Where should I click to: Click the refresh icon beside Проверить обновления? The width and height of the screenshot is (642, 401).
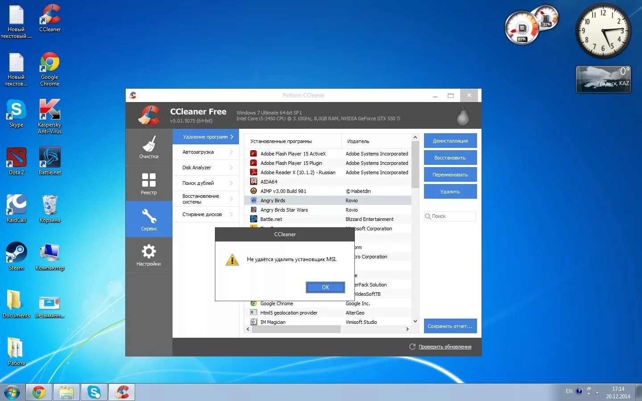tap(412, 347)
